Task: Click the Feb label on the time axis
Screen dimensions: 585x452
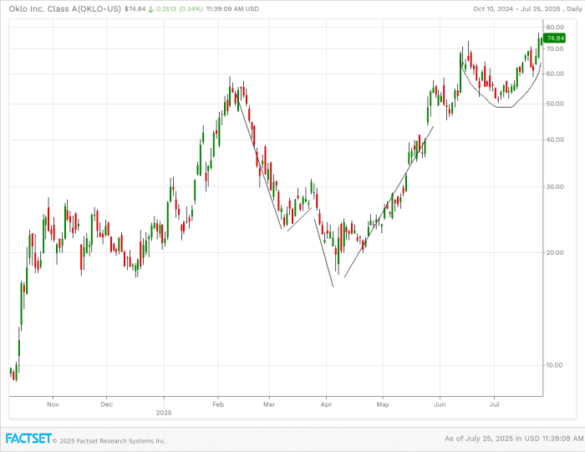Action: (x=218, y=404)
